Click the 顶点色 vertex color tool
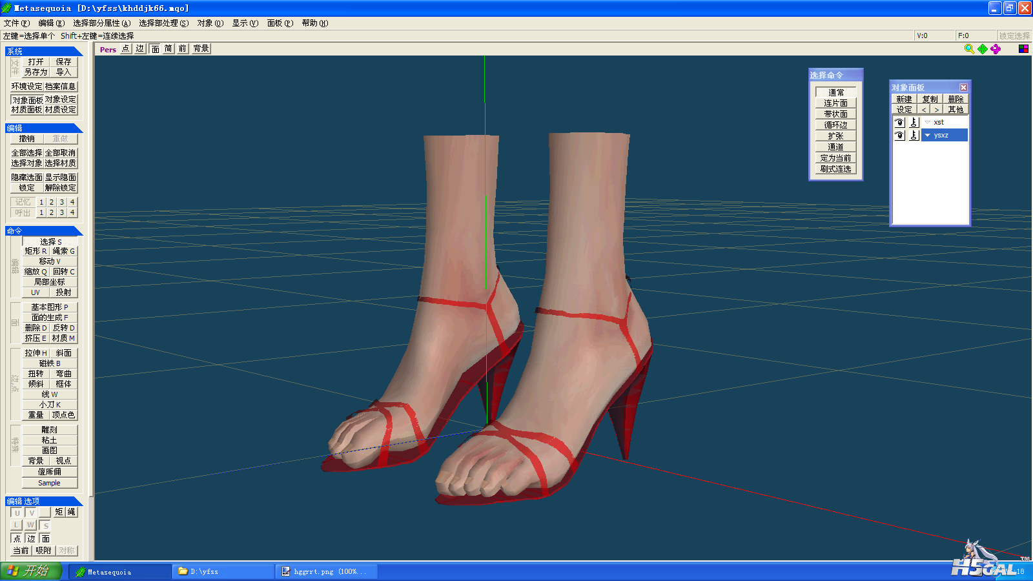1033x581 pixels. point(63,415)
